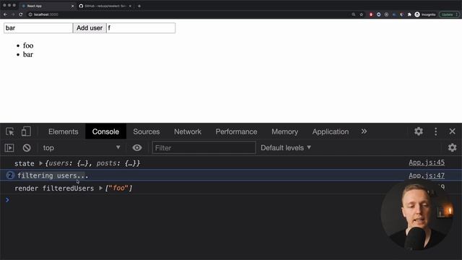The image size is (462, 260).
Task: Go back in the browser
Action: pyautogui.click(x=5, y=14)
